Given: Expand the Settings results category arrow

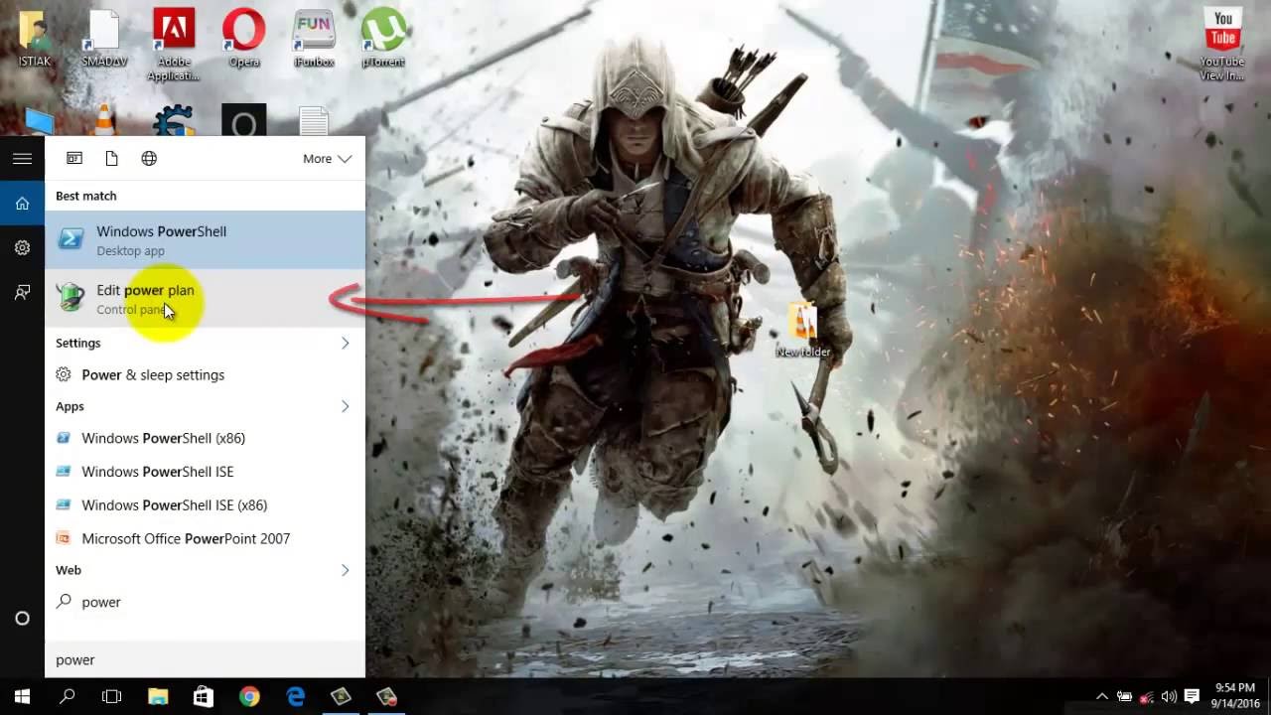Looking at the screenshot, I should click(x=345, y=343).
